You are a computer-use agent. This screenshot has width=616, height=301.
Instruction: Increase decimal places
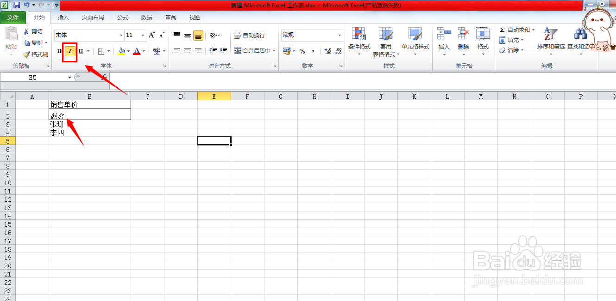[x=327, y=51]
